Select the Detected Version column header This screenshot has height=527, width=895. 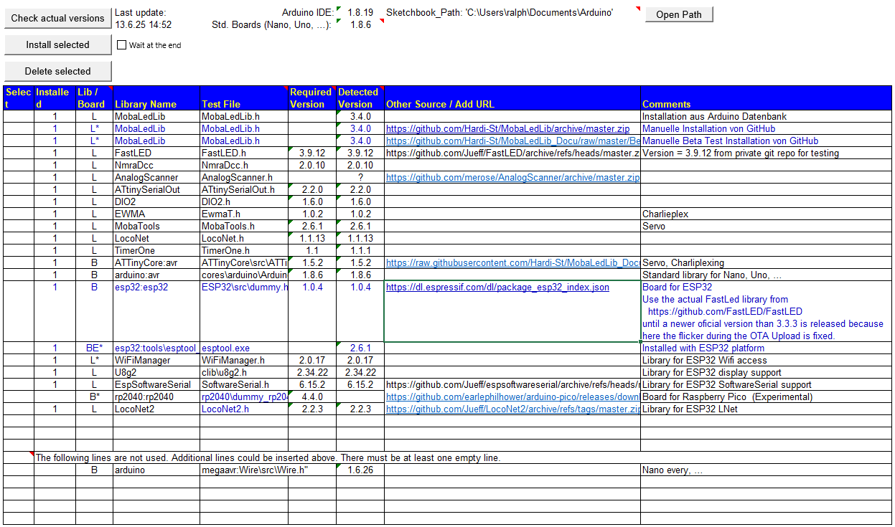[360, 98]
